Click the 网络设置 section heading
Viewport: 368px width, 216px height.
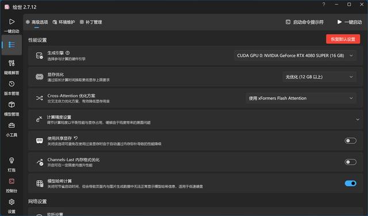(37, 202)
